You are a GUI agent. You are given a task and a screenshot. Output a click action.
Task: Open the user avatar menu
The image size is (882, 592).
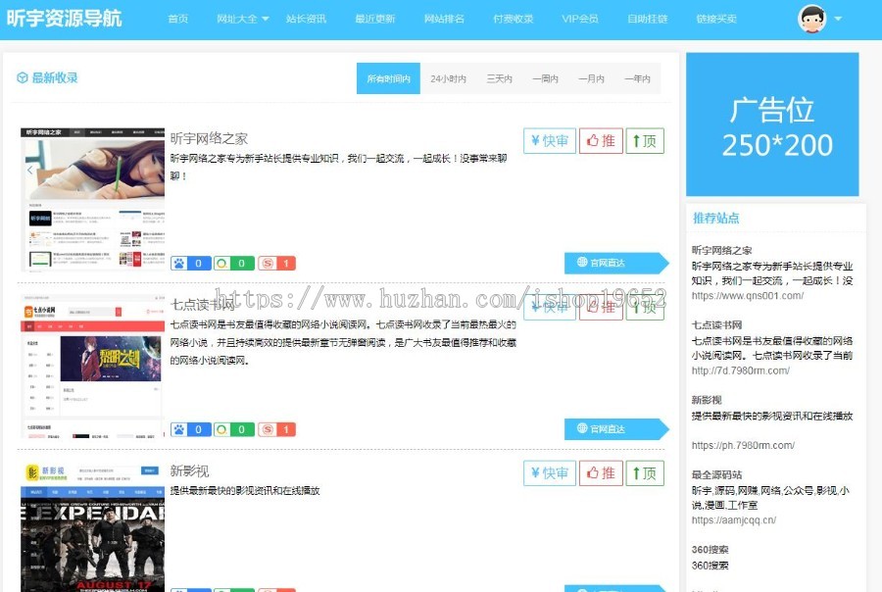coord(812,19)
